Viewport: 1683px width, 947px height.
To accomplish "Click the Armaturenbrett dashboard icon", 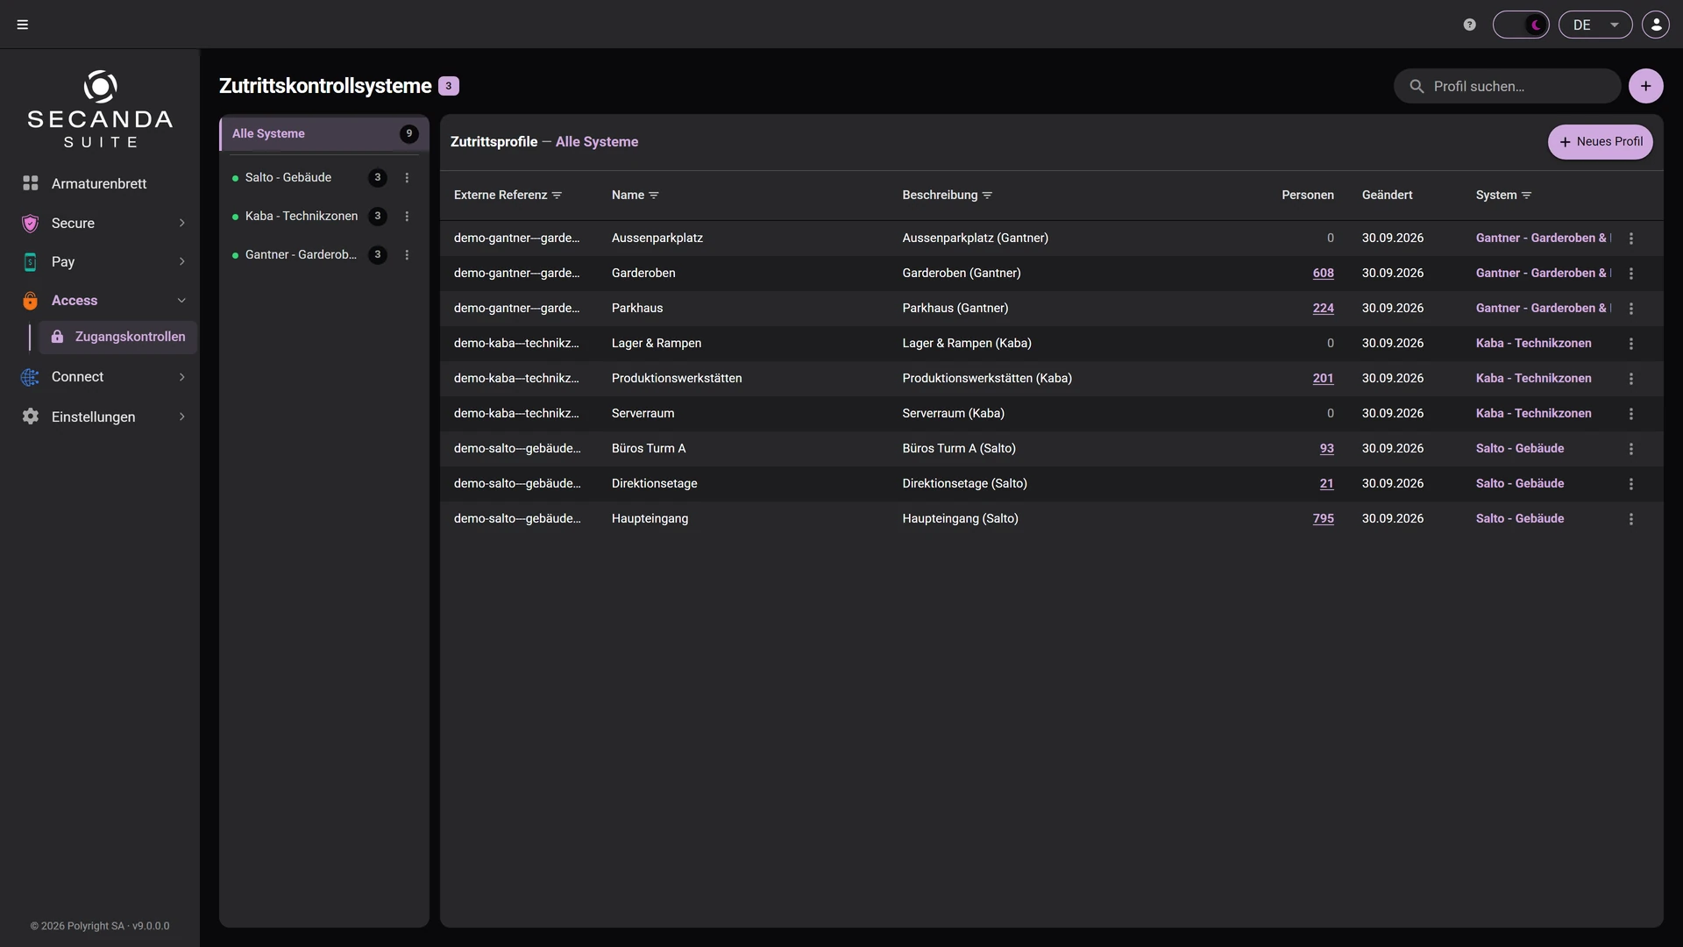I will tap(31, 183).
